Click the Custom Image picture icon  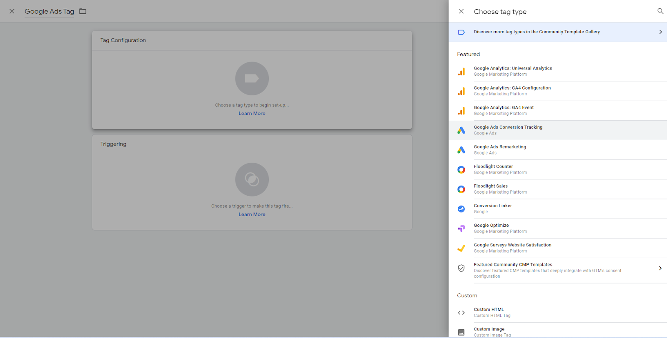coord(461,332)
